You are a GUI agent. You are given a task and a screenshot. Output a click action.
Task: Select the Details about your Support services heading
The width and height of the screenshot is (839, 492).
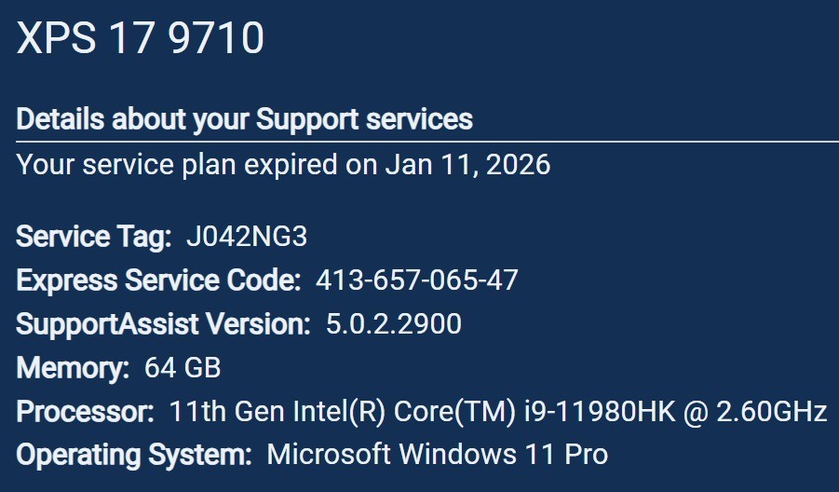pyautogui.click(x=245, y=119)
